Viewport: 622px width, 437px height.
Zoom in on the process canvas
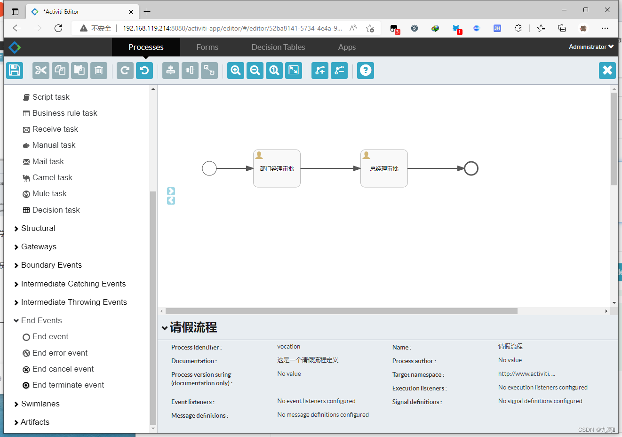click(x=236, y=71)
